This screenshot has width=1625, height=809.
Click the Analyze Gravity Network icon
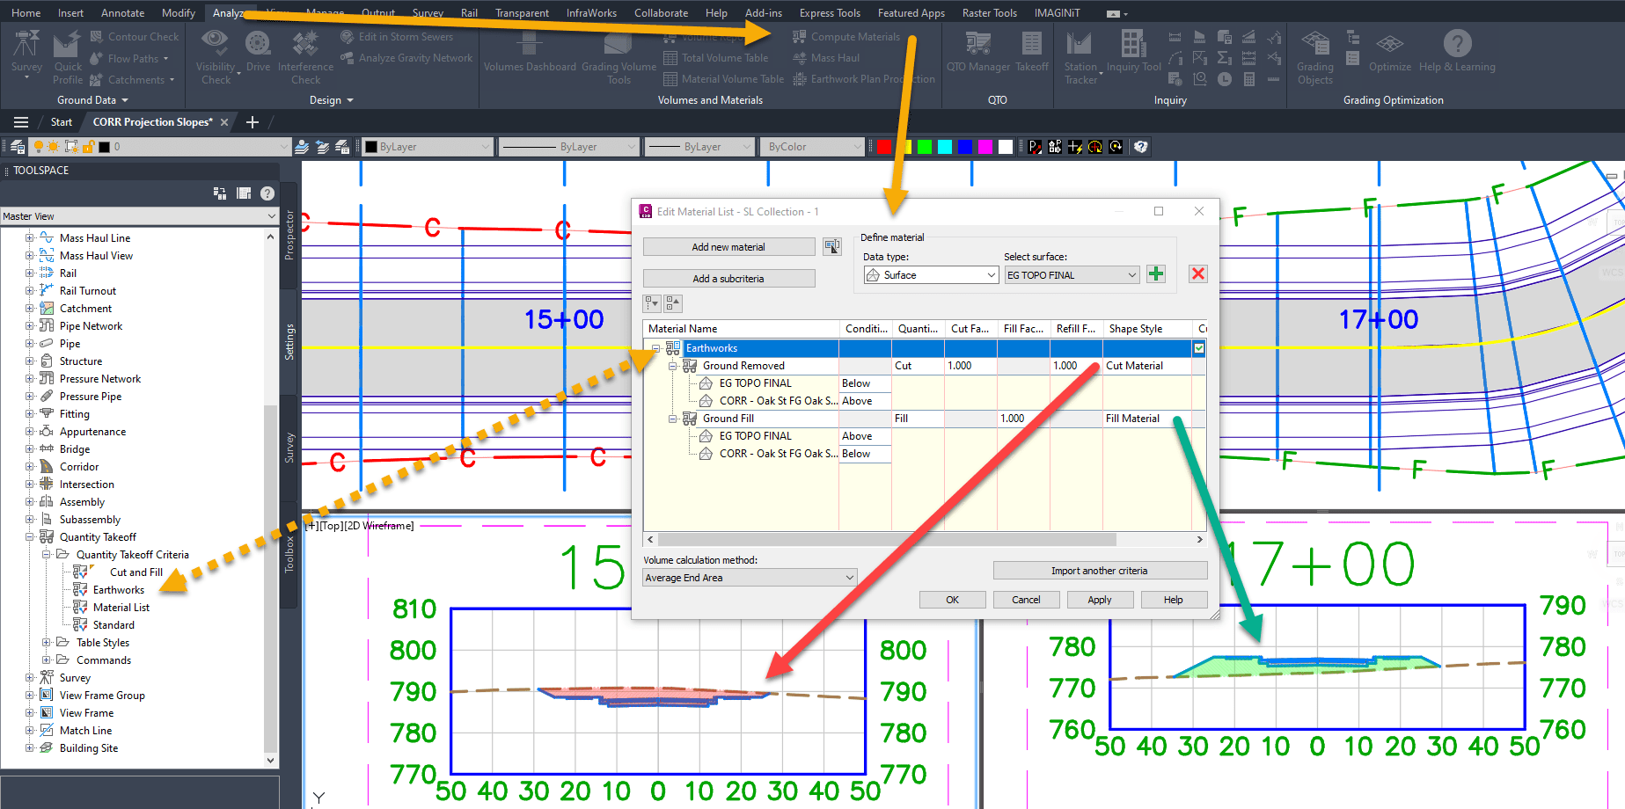click(x=348, y=58)
